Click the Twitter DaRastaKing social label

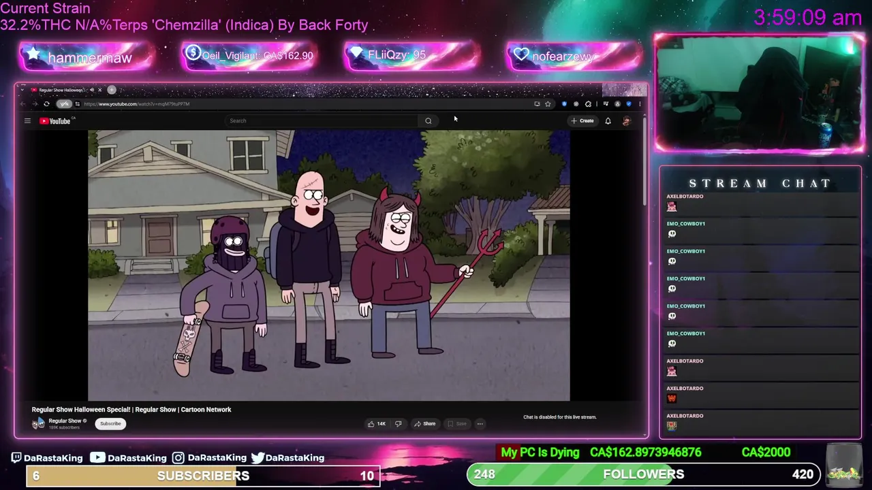287,457
